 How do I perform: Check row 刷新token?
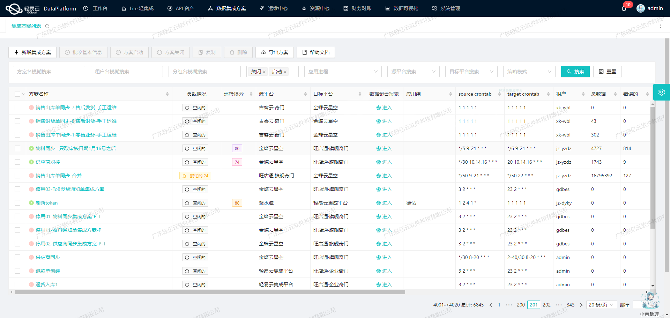click(17, 203)
